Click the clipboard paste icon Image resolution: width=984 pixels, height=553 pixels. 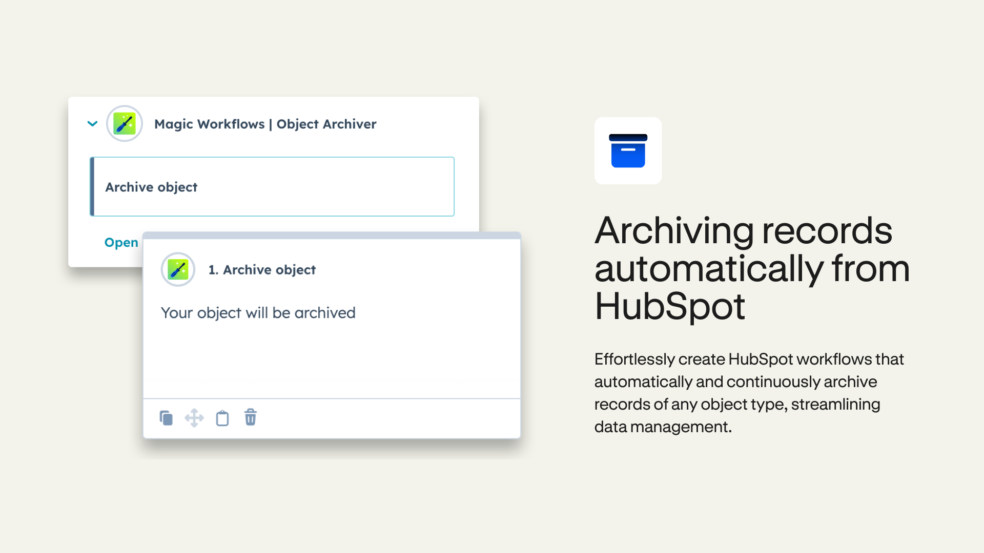[222, 418]
